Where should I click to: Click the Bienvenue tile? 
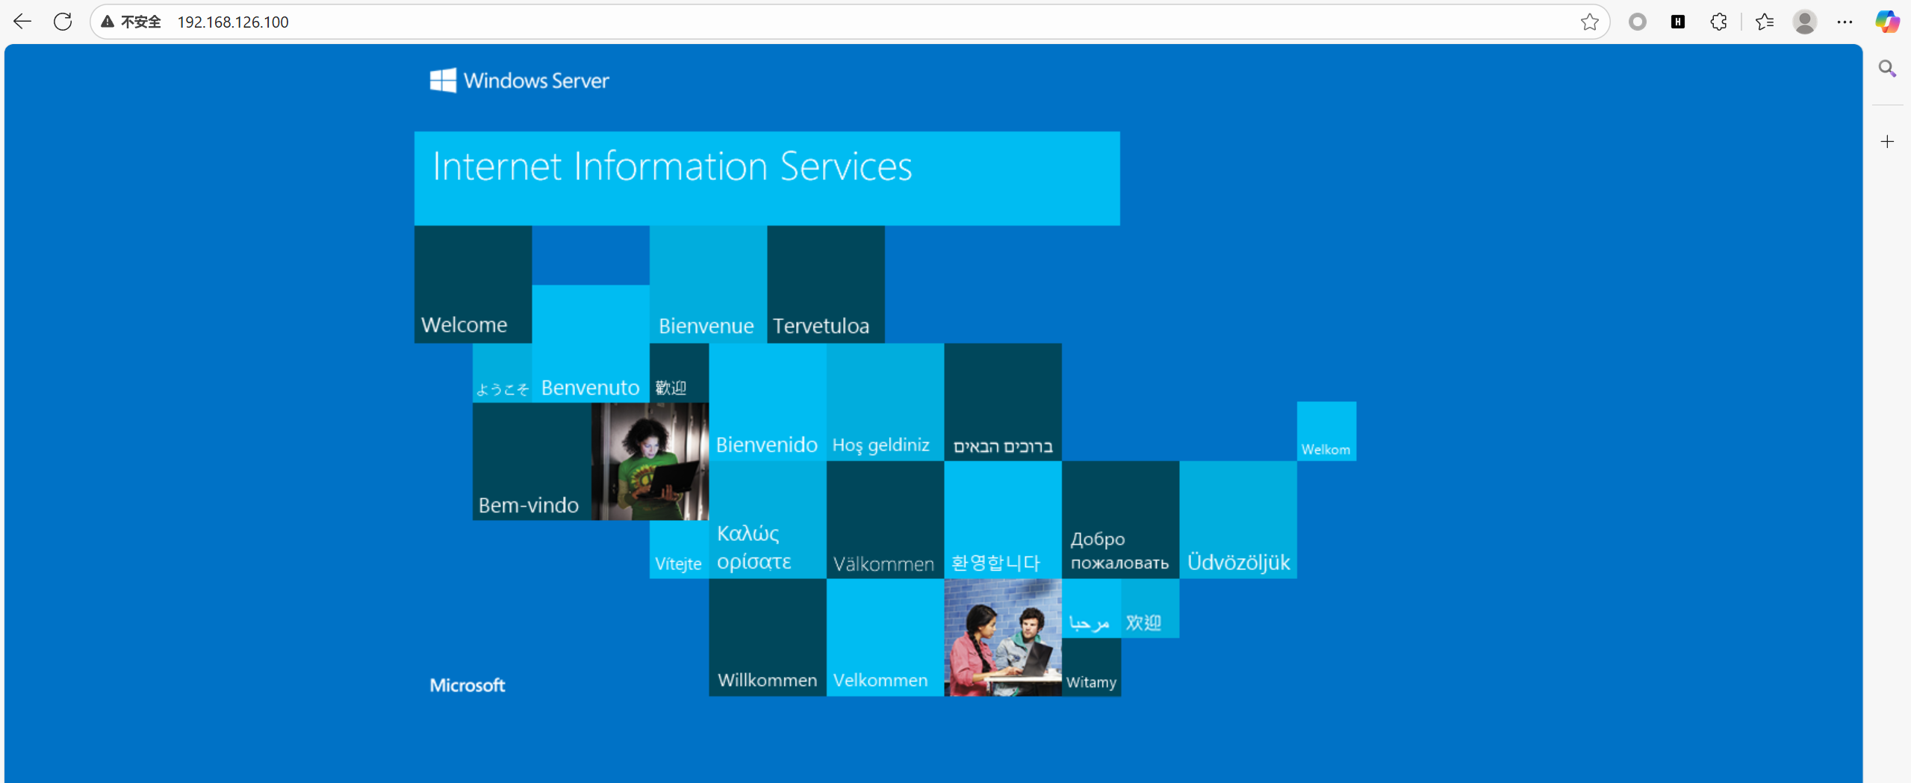pyautogui.click(x=708, y=284)
